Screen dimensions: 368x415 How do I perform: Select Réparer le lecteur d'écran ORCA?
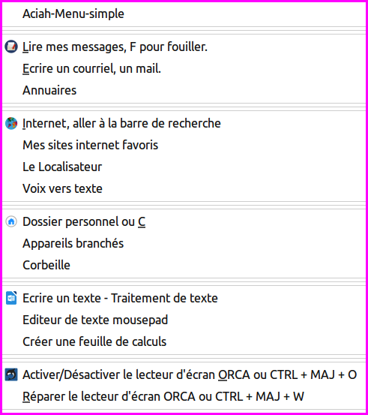pos(184,396)
